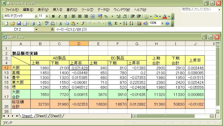Click in the formula bar
Image resolution: width=223 pixels, height=126 pixels.
(x=138, y=30)
